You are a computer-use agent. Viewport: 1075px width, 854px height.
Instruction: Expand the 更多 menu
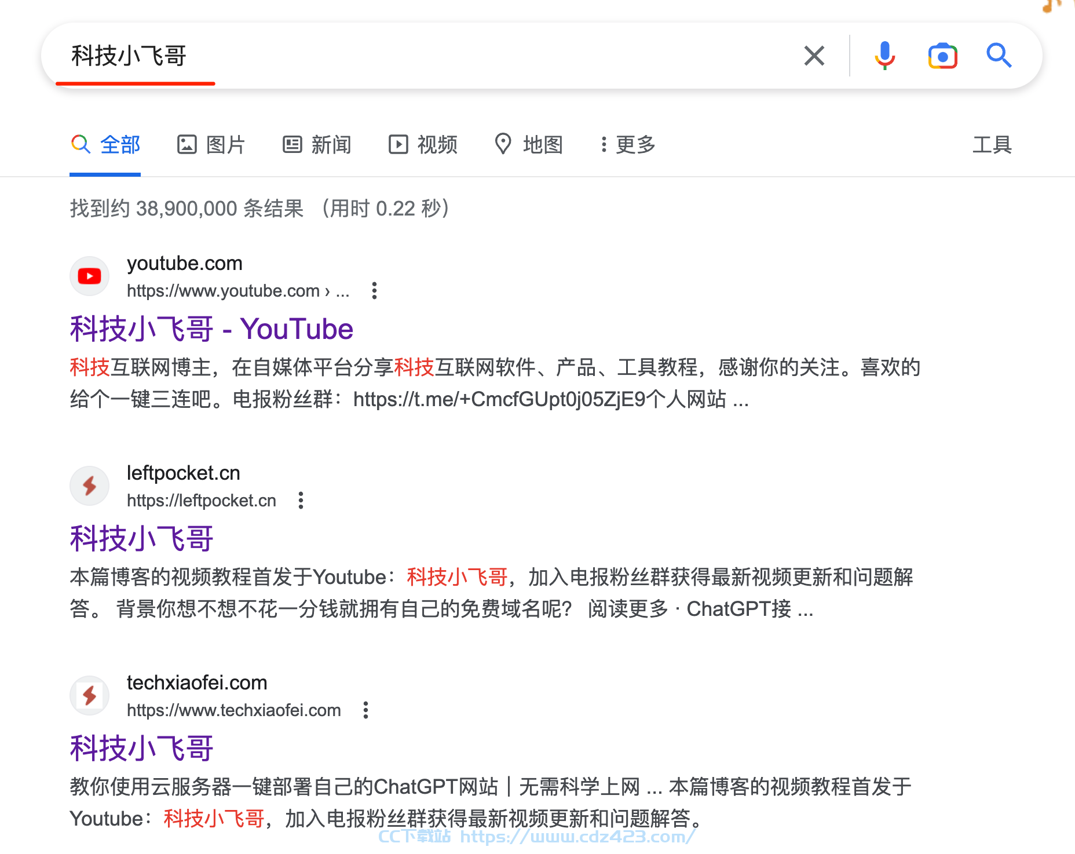[x=628, y=144]
